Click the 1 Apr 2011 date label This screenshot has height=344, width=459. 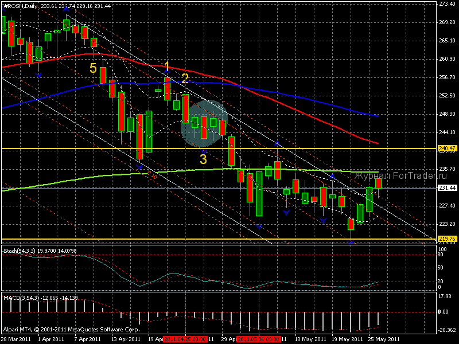click(x=51, y=339)
